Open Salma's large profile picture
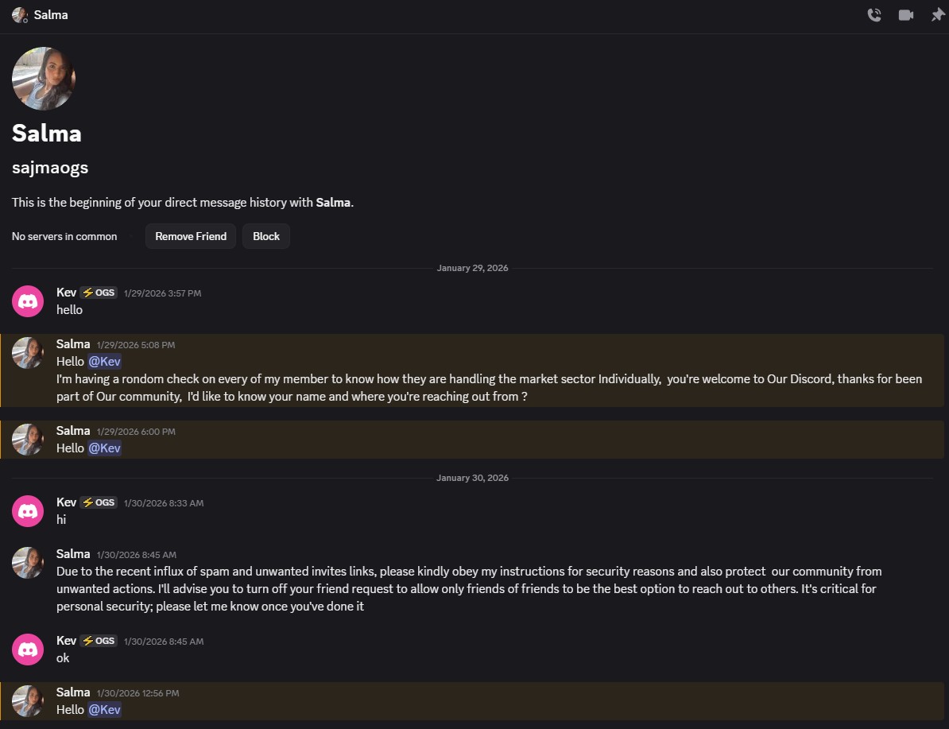Viewport: 949px width, 729px height. click(x=44, y=78)
